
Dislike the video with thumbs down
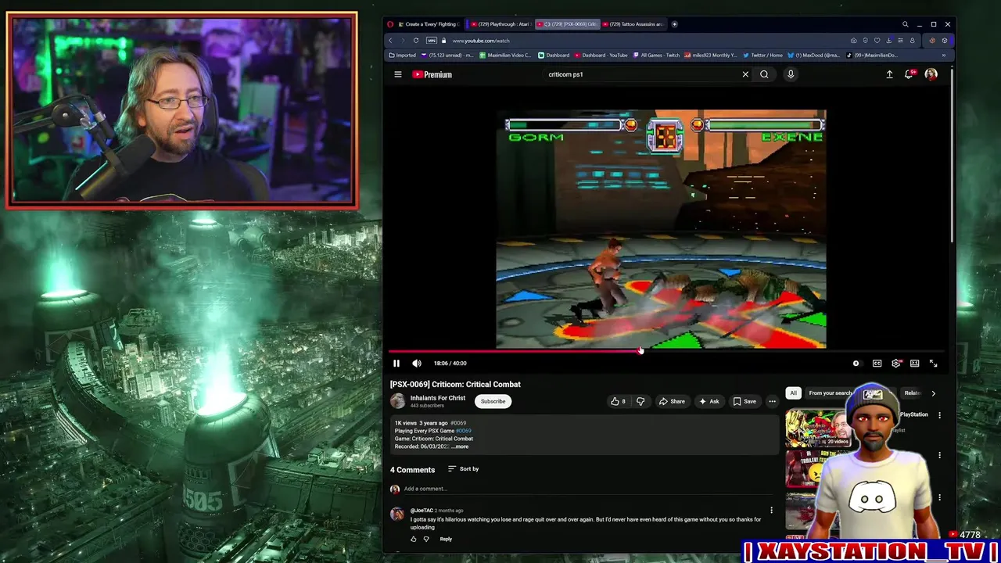[640, 401]
